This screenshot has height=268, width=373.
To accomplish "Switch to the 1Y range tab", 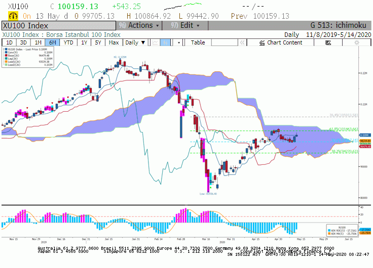I will [x=84, y=42].
